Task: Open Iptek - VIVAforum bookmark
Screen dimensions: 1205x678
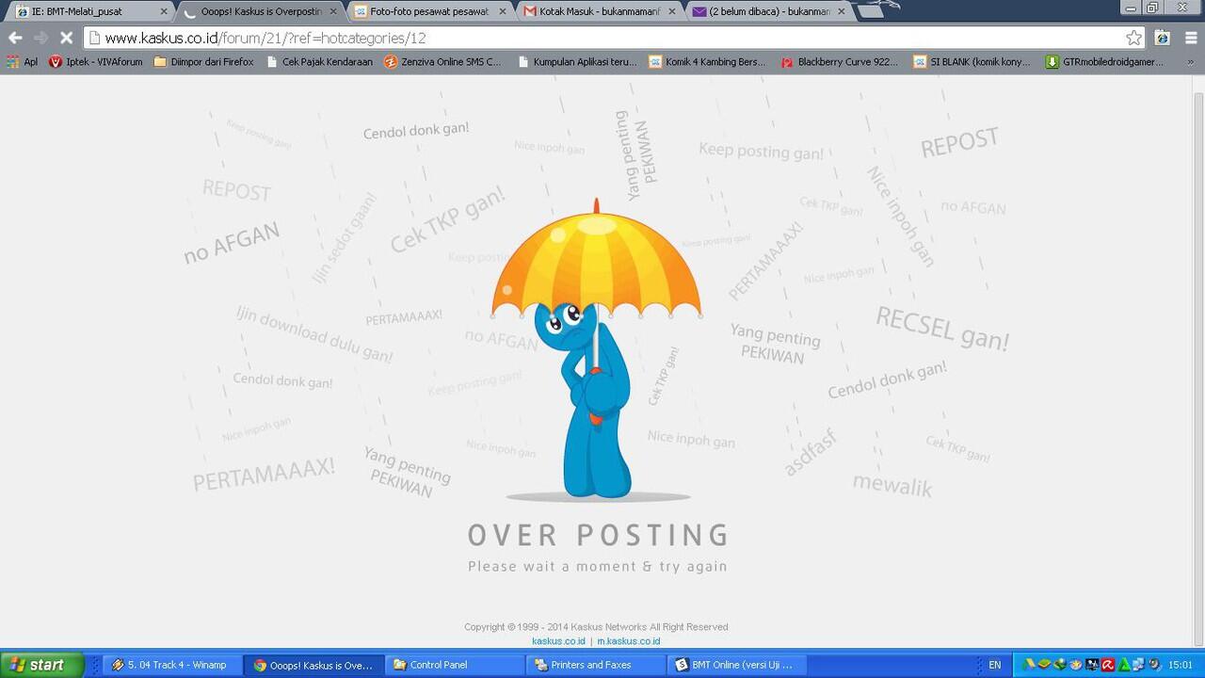Action: click(x=96, y=62)
